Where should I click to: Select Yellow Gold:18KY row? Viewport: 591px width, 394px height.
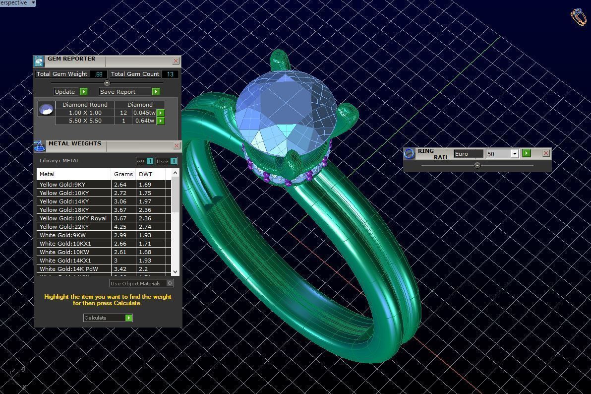[x=104, y=210]
